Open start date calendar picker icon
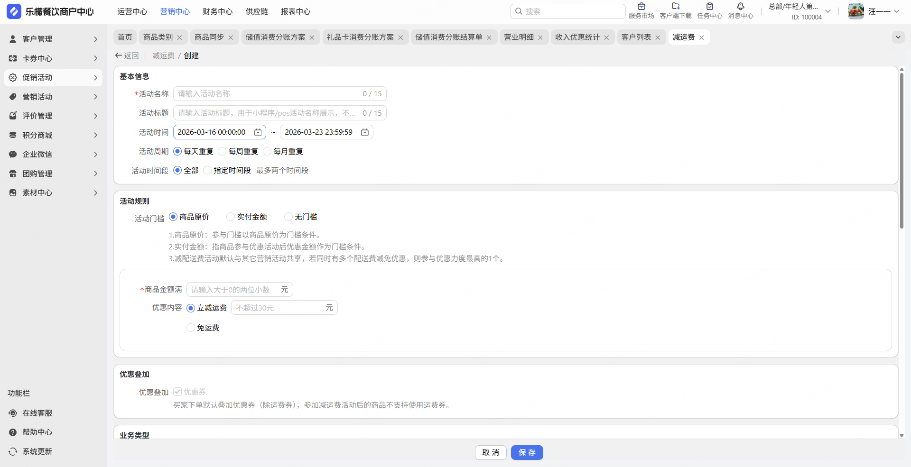Viewport: 911px width, 467px height. [x=258, y=132]
